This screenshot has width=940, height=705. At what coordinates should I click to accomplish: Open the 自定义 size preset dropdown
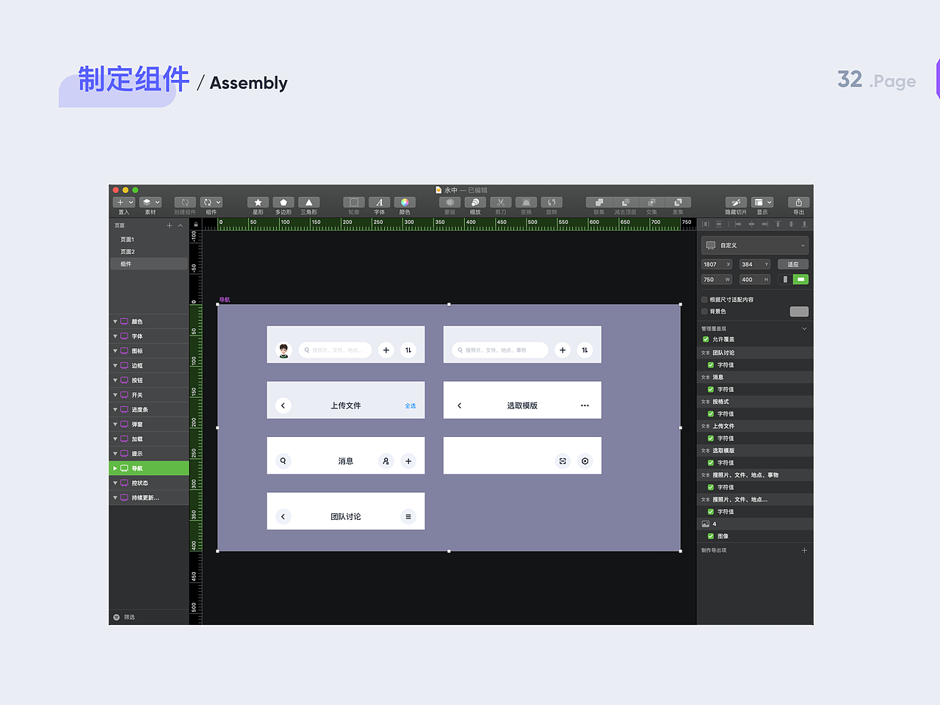pyautogui.click(x=754, y=245)
